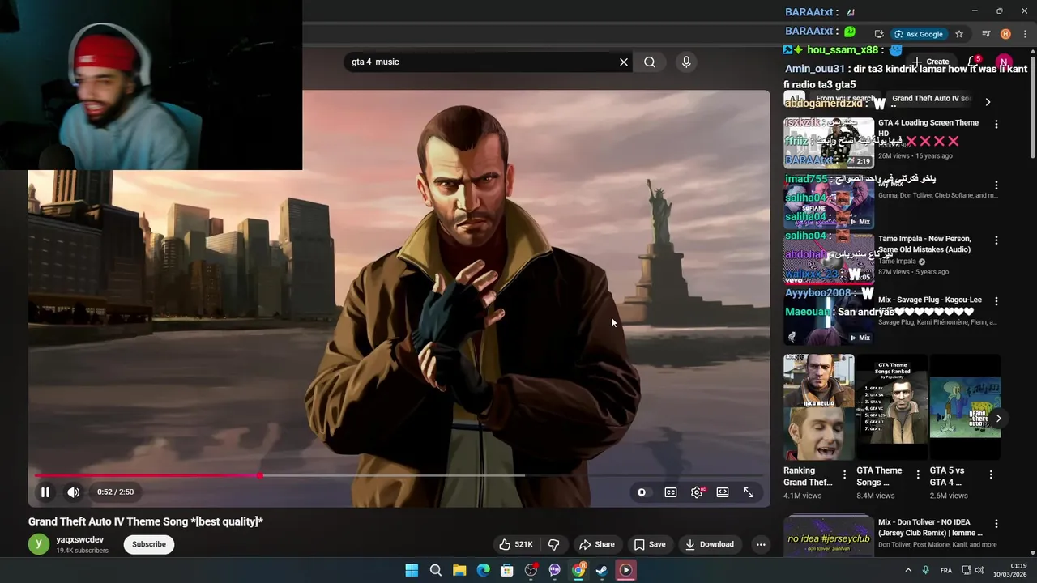Launch Microsoft Edge from the taskbar
This screenshot has width=1037, height=583.
[484, 570]
